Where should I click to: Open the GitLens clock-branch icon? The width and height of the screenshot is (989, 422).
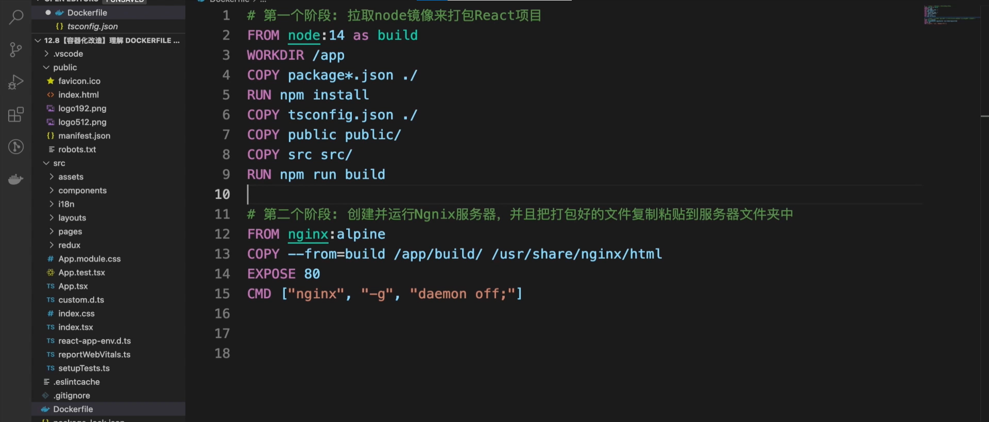pyautogui.click(x=16, y=147)
